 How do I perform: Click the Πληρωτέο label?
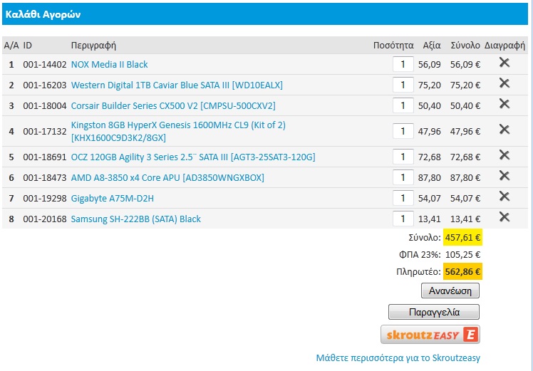pos(418,272)
